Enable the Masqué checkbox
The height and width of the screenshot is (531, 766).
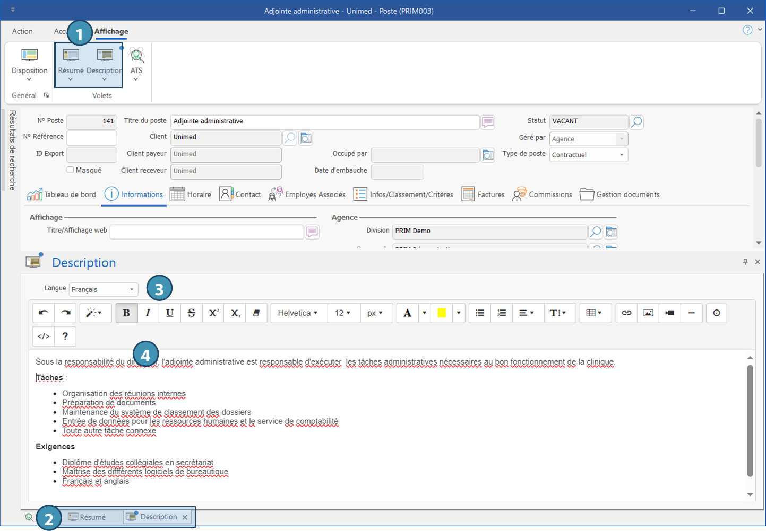(x=70, y=170)
